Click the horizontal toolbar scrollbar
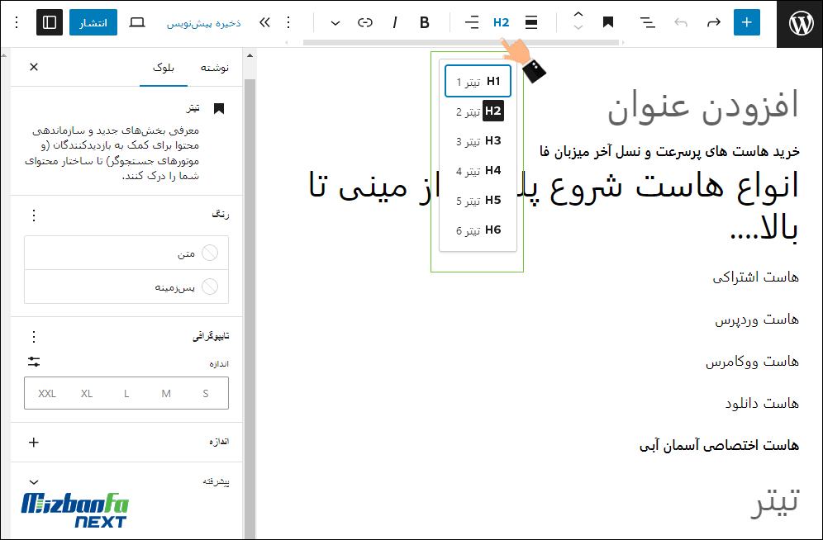The image size is (823, 540). coord(461,42)
